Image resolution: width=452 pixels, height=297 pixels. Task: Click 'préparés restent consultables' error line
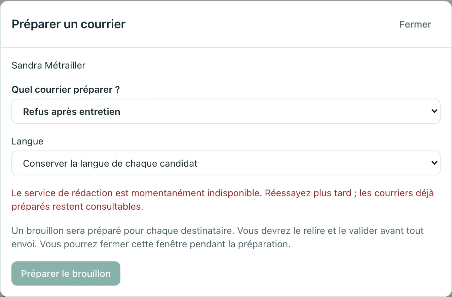77,206
